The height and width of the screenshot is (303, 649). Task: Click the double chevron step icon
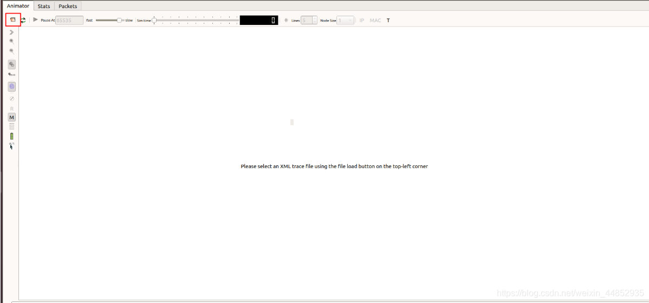[12, 32]
